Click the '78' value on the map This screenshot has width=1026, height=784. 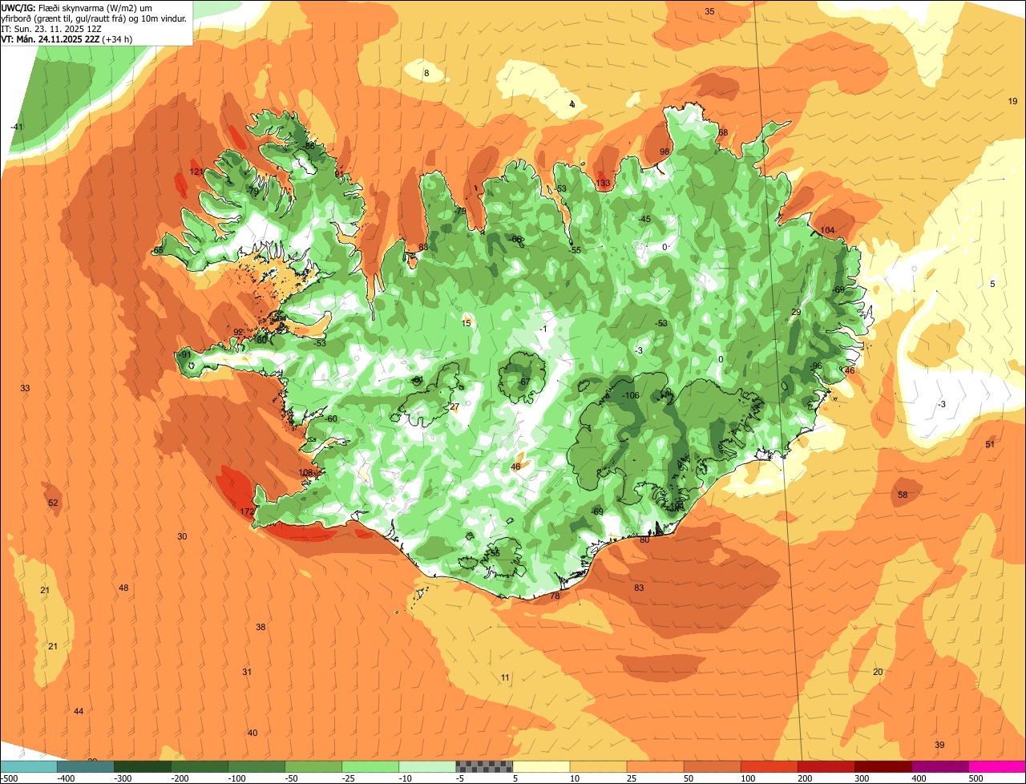point(555,596)
